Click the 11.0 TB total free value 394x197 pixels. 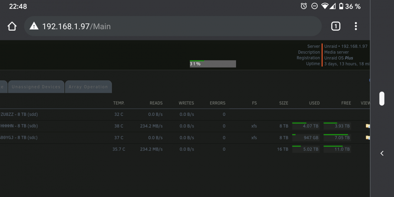(x=342, y=149)
